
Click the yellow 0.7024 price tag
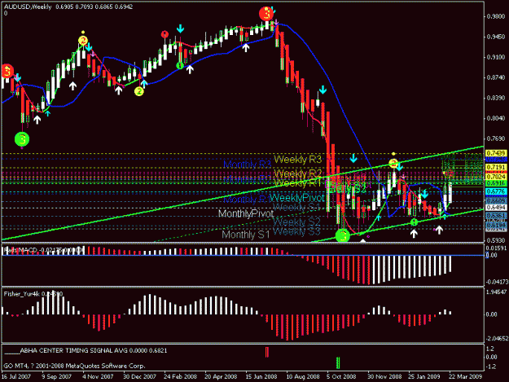pos(496,177)
